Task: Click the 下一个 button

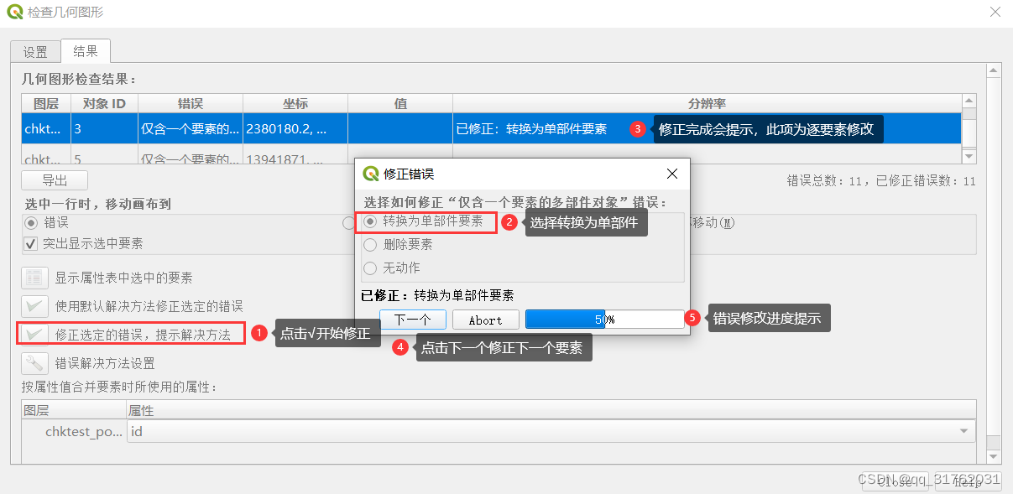Action: [412, 320]
